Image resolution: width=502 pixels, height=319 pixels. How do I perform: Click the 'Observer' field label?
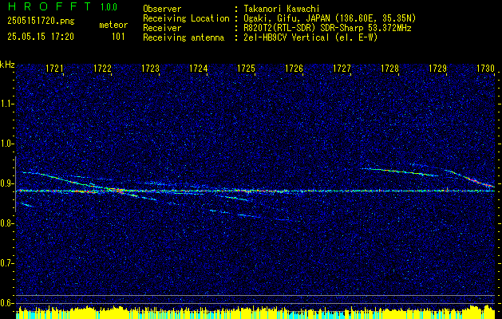pyautogui.click(x=162, y=9)
